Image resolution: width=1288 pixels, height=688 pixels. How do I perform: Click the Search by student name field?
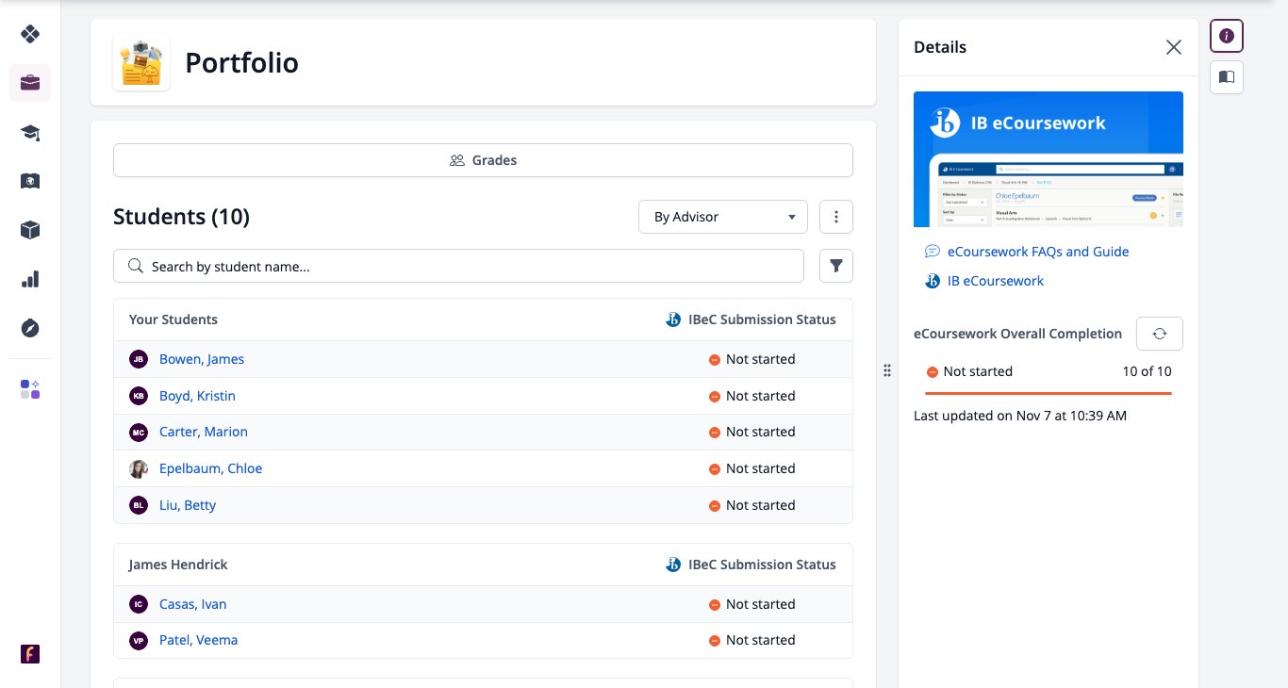click(x=458, y=266)
